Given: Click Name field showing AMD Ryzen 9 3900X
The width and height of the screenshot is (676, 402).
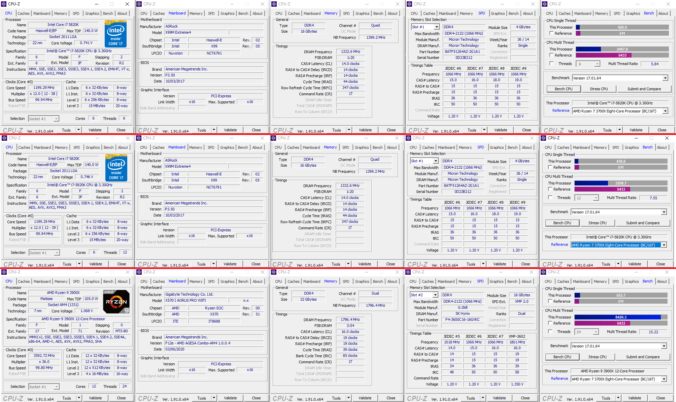Looking at the screenshot, I should click(x=63, y=293).
